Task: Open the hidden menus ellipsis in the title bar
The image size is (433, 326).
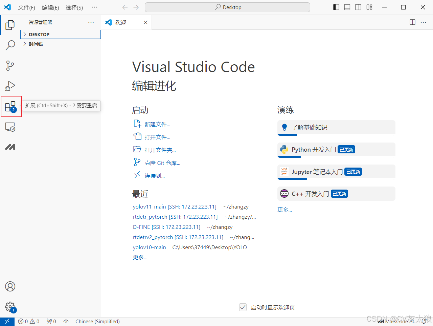Action: coord(94,7)
